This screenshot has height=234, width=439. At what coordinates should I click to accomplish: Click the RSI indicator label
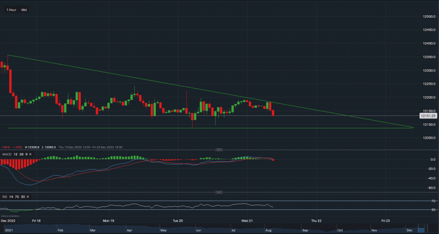[x=5, y=197]
